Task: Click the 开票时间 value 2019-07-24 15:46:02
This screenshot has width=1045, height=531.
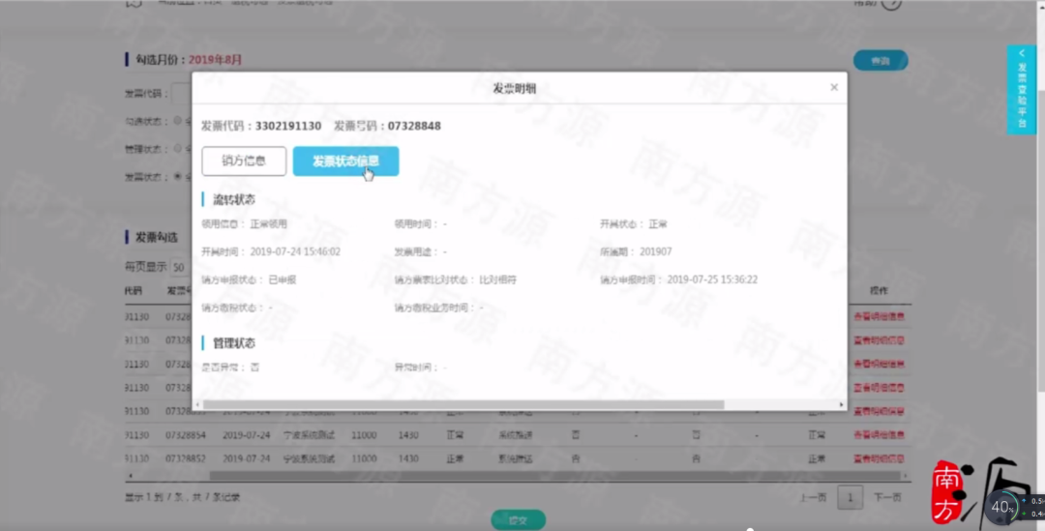Action: click(295, 251)
